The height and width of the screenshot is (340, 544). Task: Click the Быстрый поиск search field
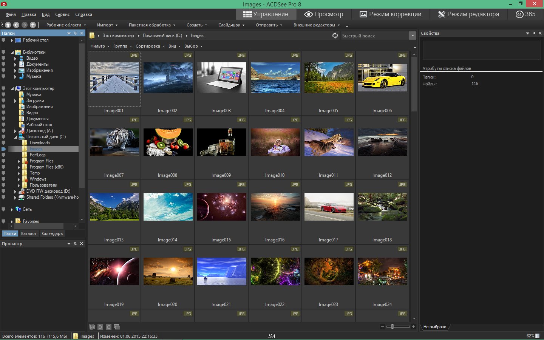(x=375, y=36)
